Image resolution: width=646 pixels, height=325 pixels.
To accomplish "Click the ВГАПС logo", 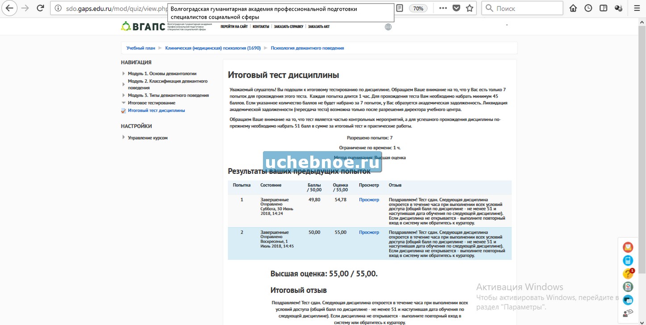I will click(143, 27).
